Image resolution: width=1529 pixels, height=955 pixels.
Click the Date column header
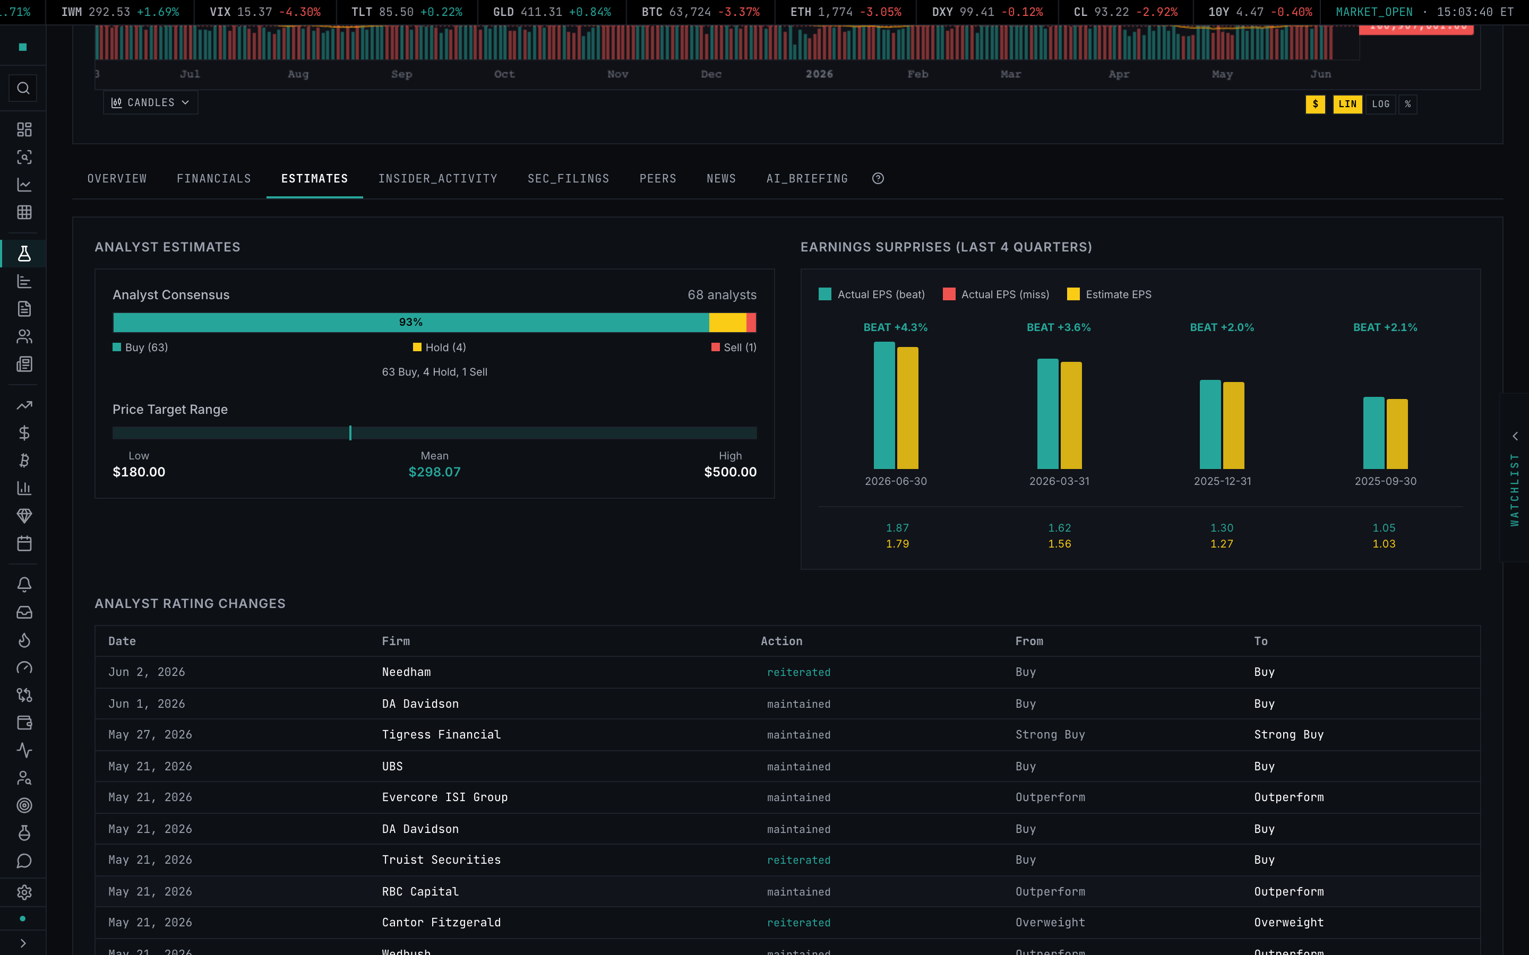(122, 641)
